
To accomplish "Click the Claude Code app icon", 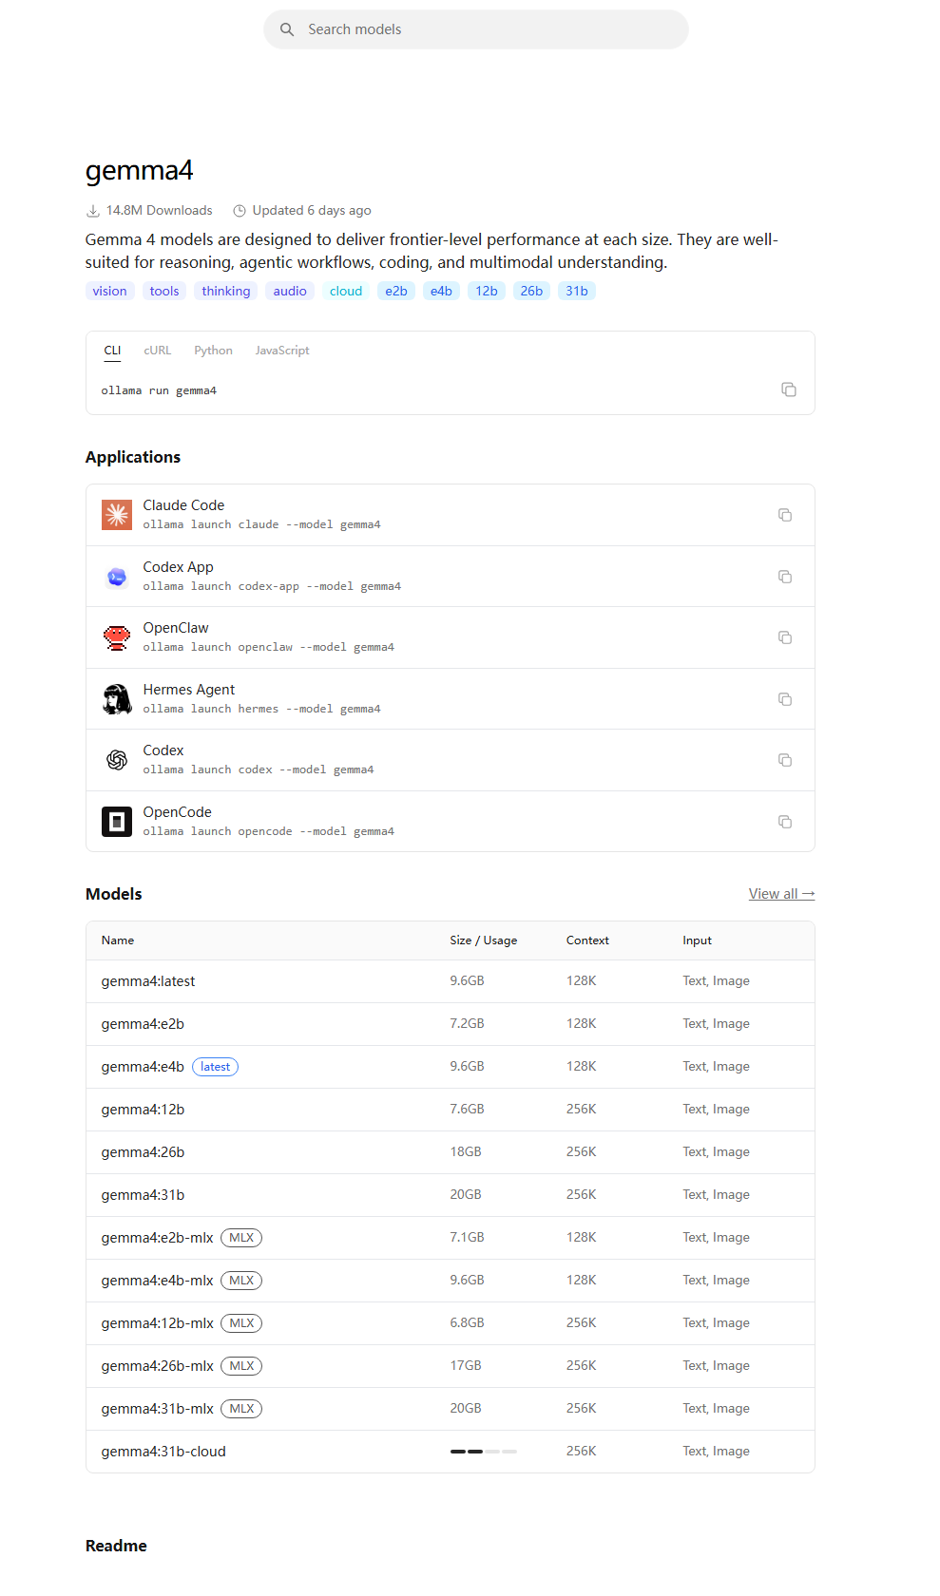I will click(117, 515).
